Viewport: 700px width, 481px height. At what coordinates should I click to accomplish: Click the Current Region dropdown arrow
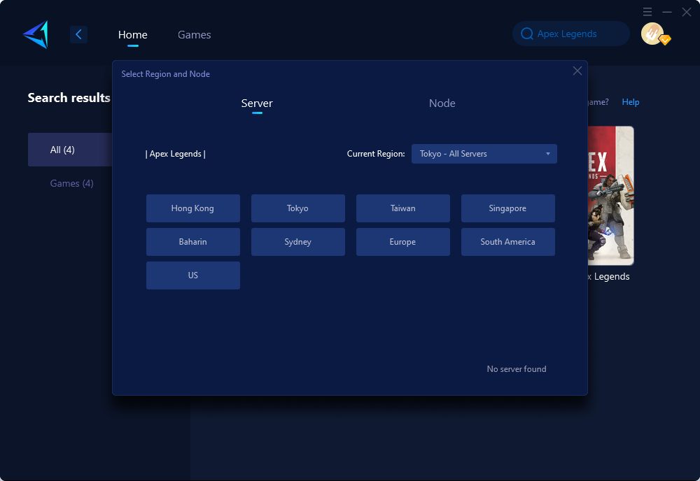click(548, 154)
